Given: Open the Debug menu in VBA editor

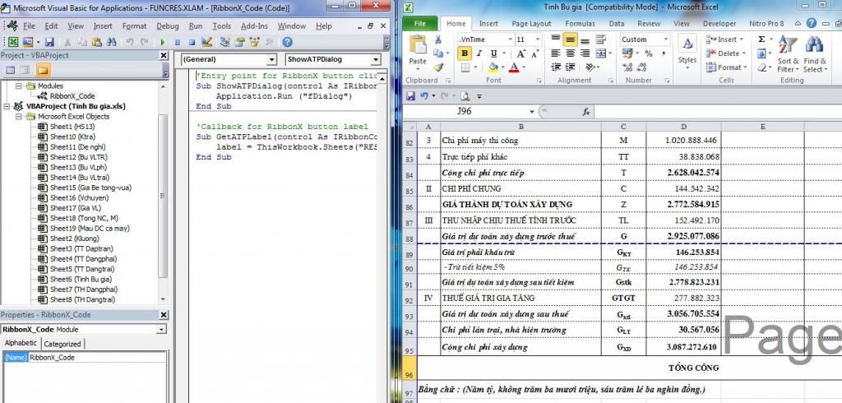Looking at the screenshot, I should click(x=167, y=25).
